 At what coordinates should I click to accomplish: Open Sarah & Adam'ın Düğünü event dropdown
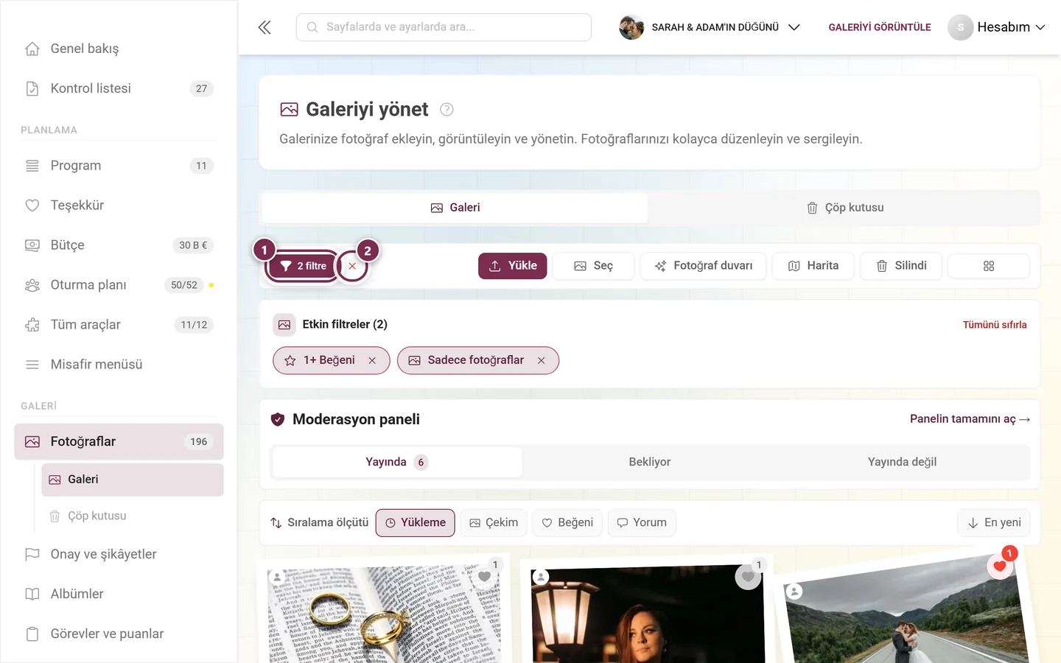(710, 27)
